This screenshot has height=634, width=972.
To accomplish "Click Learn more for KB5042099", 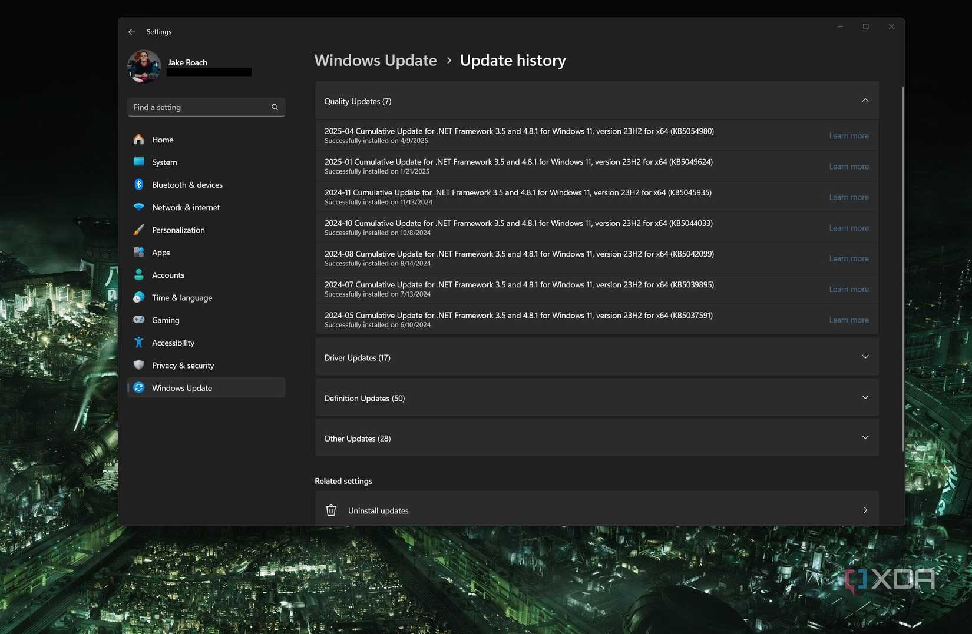I will [849, 258].
